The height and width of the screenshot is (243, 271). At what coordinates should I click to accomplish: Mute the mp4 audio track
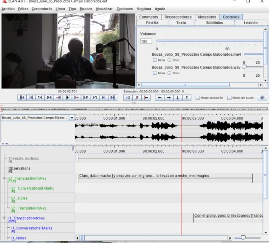pyautogui.click(x=155, y=60)
